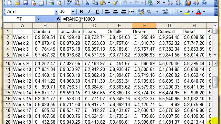Open the font size 10 dropdown

(x=73, y=12)
